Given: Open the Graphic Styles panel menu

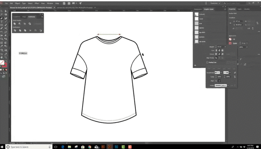Looking at the screenshot, I should [225, 9].
